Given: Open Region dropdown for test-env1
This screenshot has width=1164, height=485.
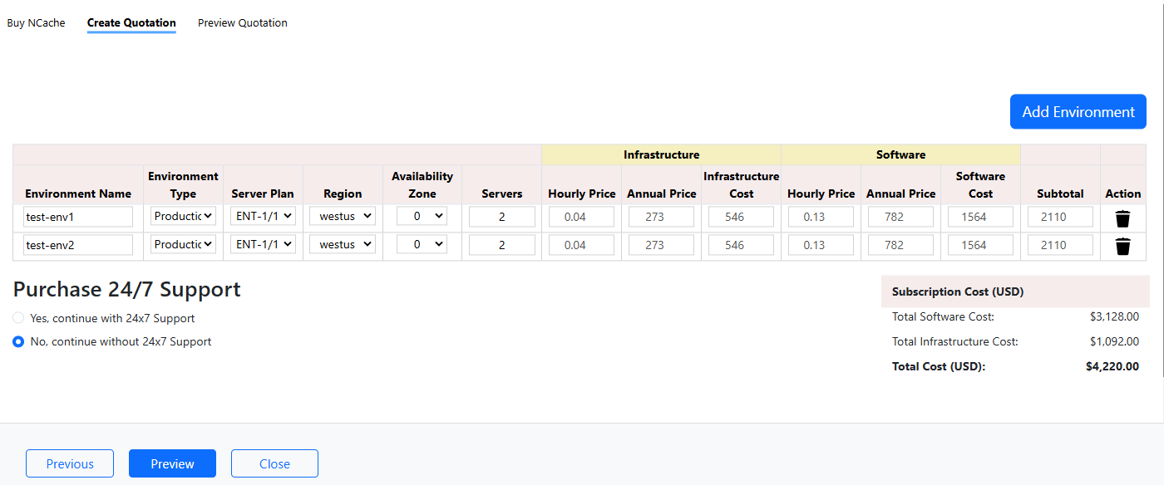Looking at the screenshot, I should point(343,217).
